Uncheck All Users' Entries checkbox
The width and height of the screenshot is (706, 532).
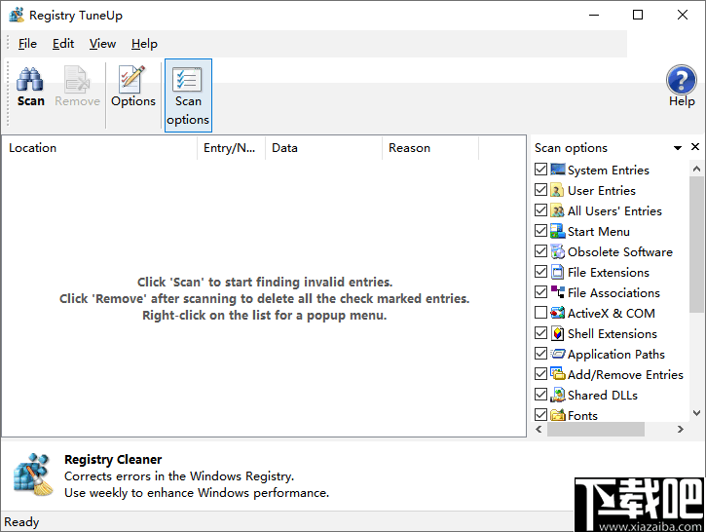(x=540, y=210)
